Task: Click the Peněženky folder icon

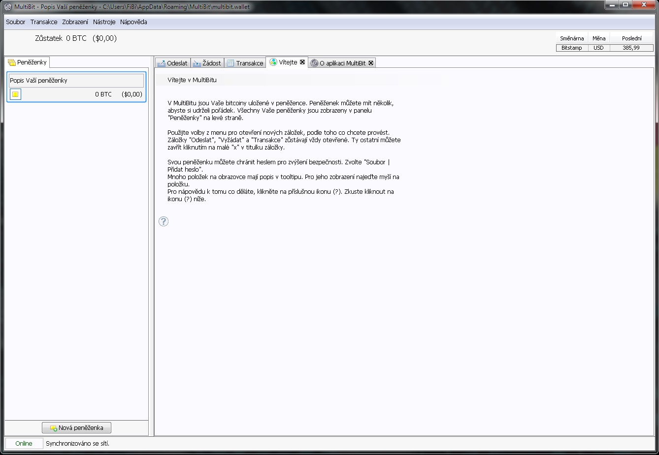Action: pyautogui.click(x=11, y=62)
